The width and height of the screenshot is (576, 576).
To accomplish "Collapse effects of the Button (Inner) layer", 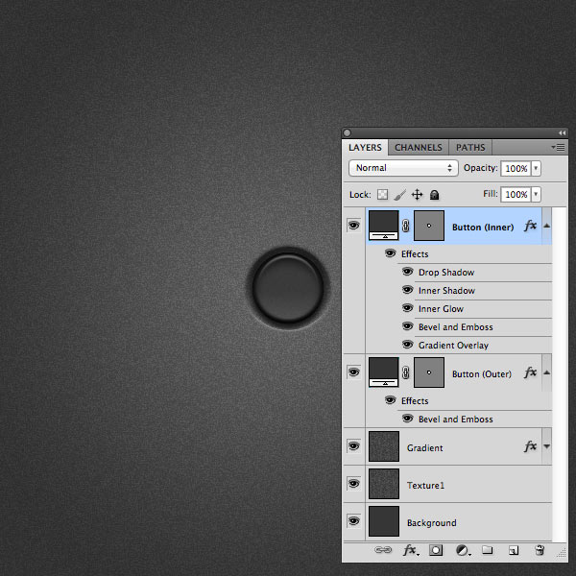I will 546,226.
